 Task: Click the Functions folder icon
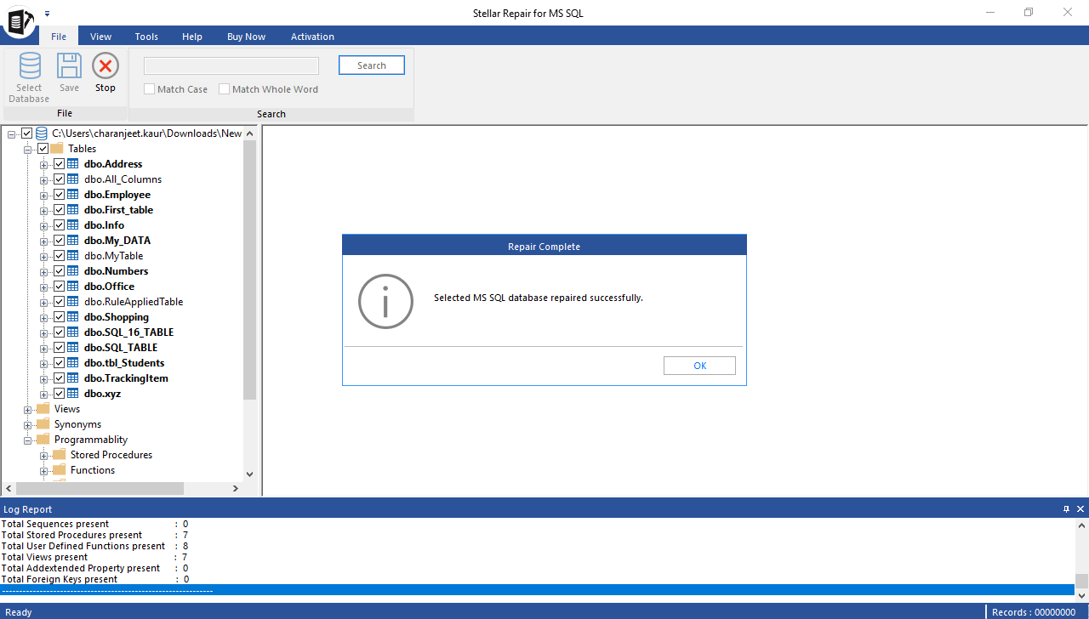pyautogui.click(x=59, y=470)
